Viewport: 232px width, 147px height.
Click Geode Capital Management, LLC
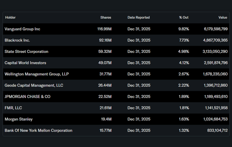[x=34, y=85]
